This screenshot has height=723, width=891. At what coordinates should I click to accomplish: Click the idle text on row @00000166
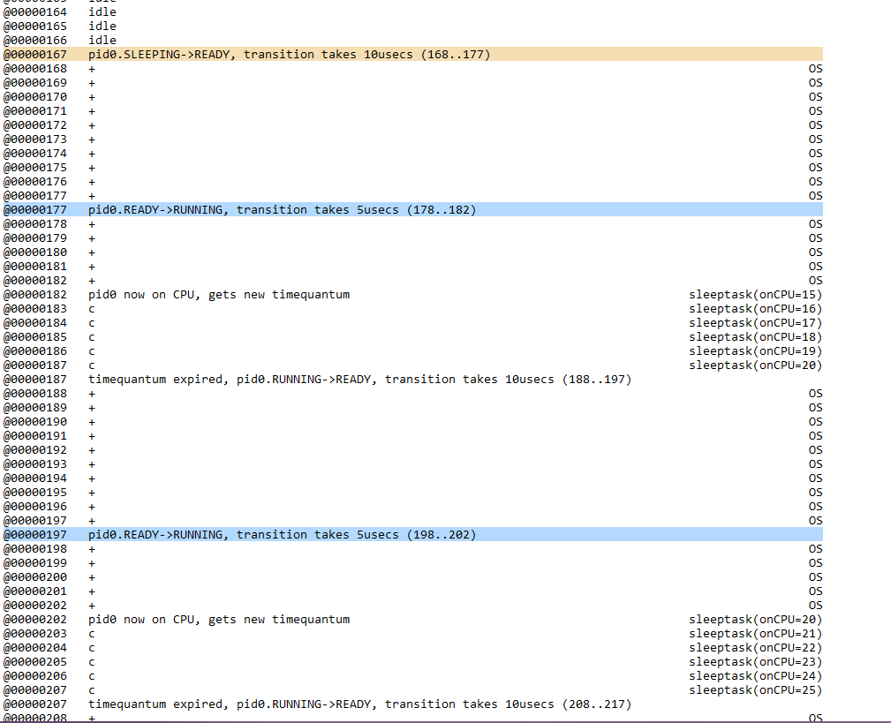coord(102,41)
